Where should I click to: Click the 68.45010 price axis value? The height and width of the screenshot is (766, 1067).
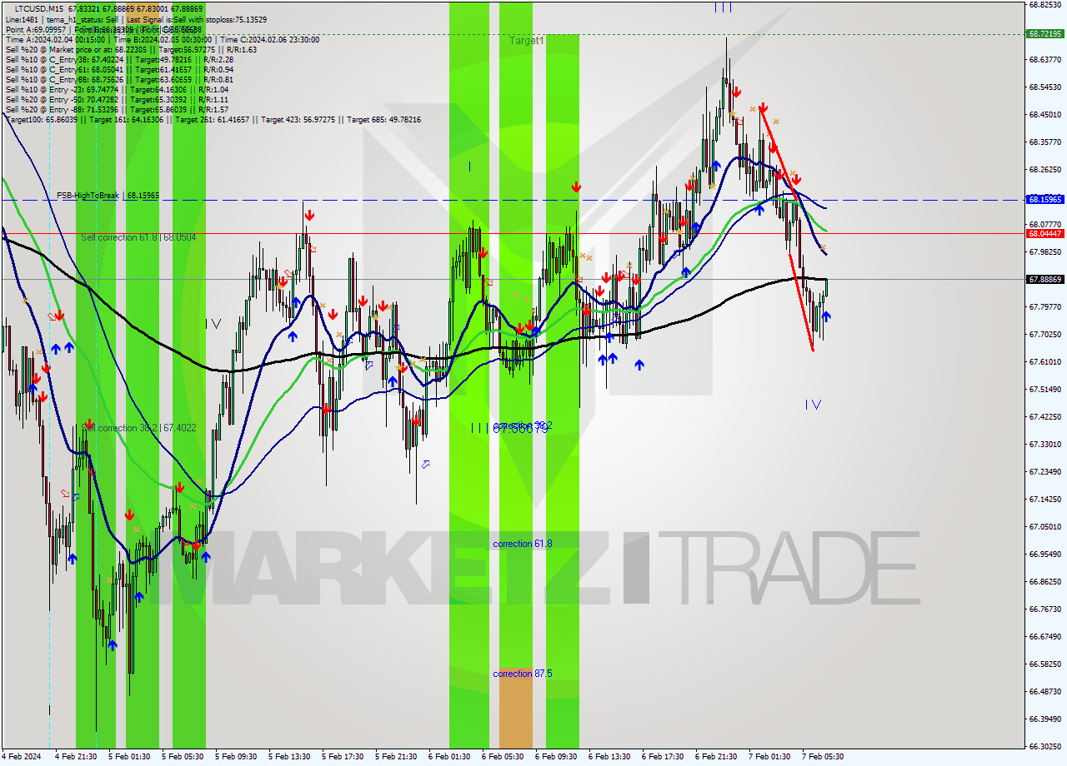(1045, 114)
